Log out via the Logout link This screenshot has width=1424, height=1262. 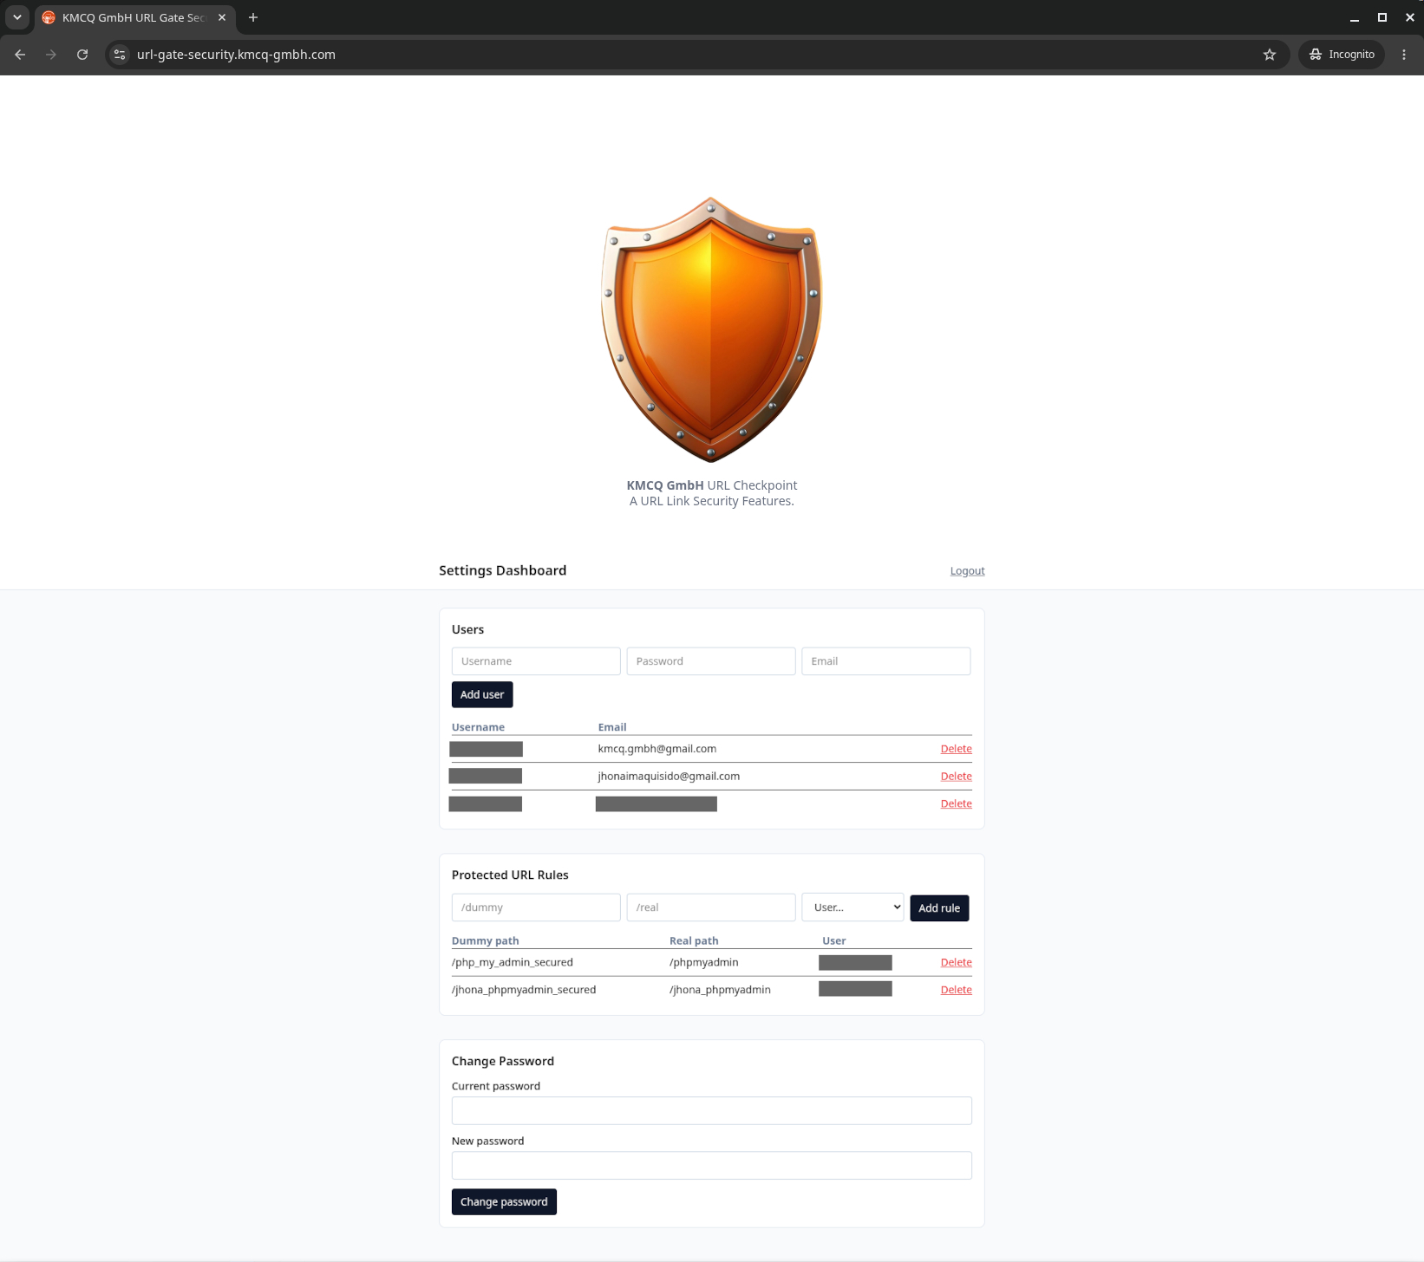point(967,571)
